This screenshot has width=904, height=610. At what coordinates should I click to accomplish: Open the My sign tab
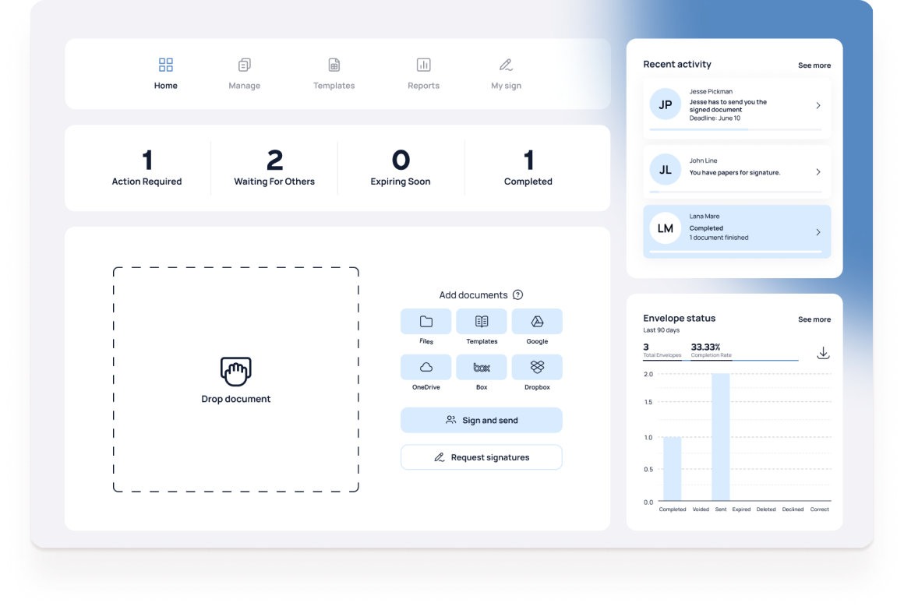[x=506, y=74]
